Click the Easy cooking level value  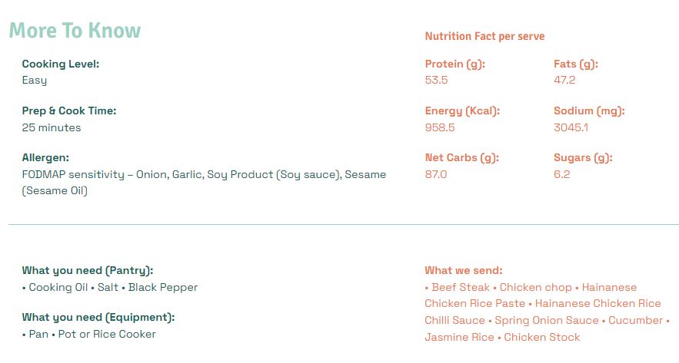35,81
